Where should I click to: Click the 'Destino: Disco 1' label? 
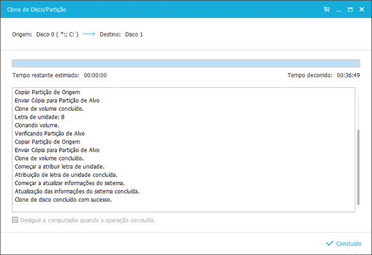pyautogui.click(x=121, y=35)
